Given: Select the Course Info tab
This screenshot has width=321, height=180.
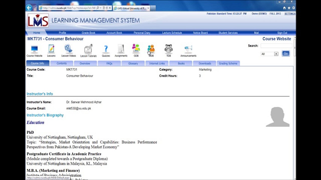Looking at the screenshot, I should [x=37, y=63].
